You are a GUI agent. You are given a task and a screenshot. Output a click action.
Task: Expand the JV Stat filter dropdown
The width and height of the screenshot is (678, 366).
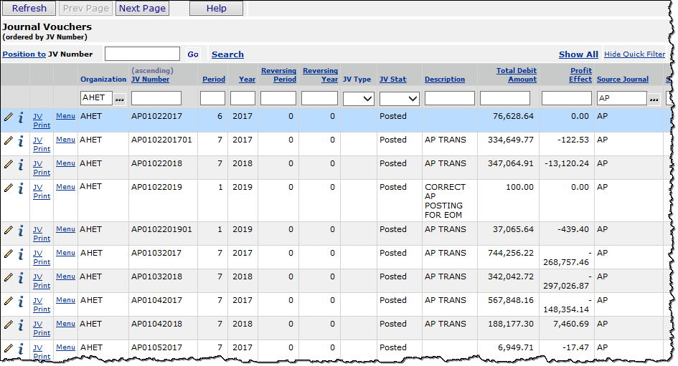pos(400,99)
